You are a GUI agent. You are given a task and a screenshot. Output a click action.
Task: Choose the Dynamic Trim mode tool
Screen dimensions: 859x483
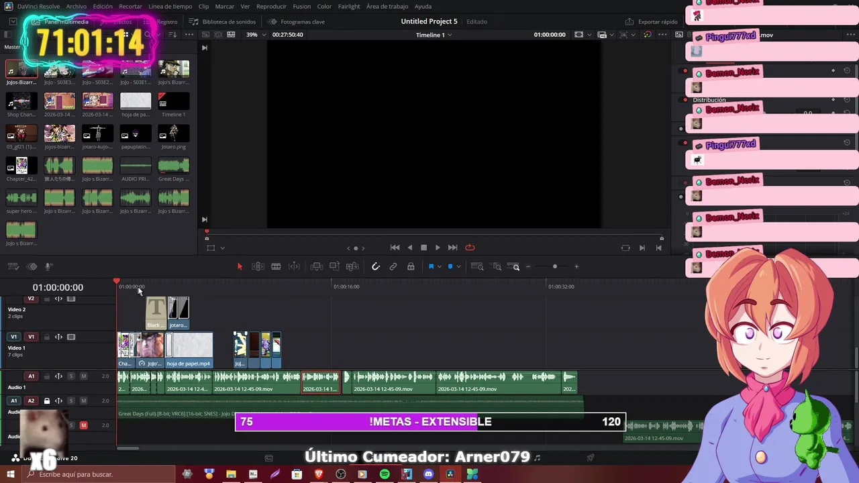276,266
